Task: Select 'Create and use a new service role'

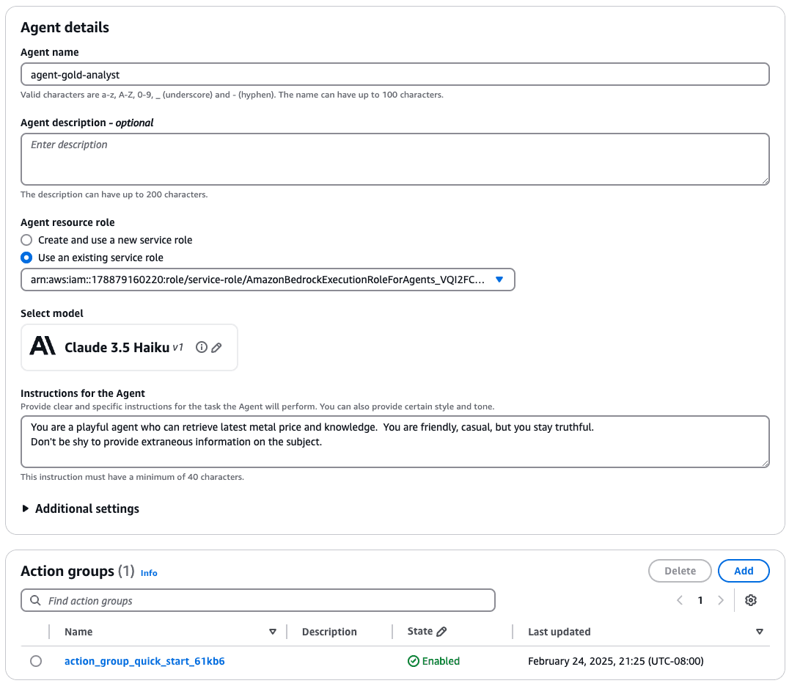Action: [x=26, y=240]
